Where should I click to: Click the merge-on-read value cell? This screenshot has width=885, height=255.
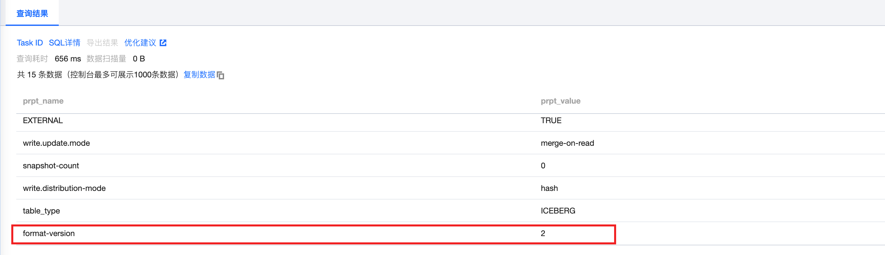[567, 143]
